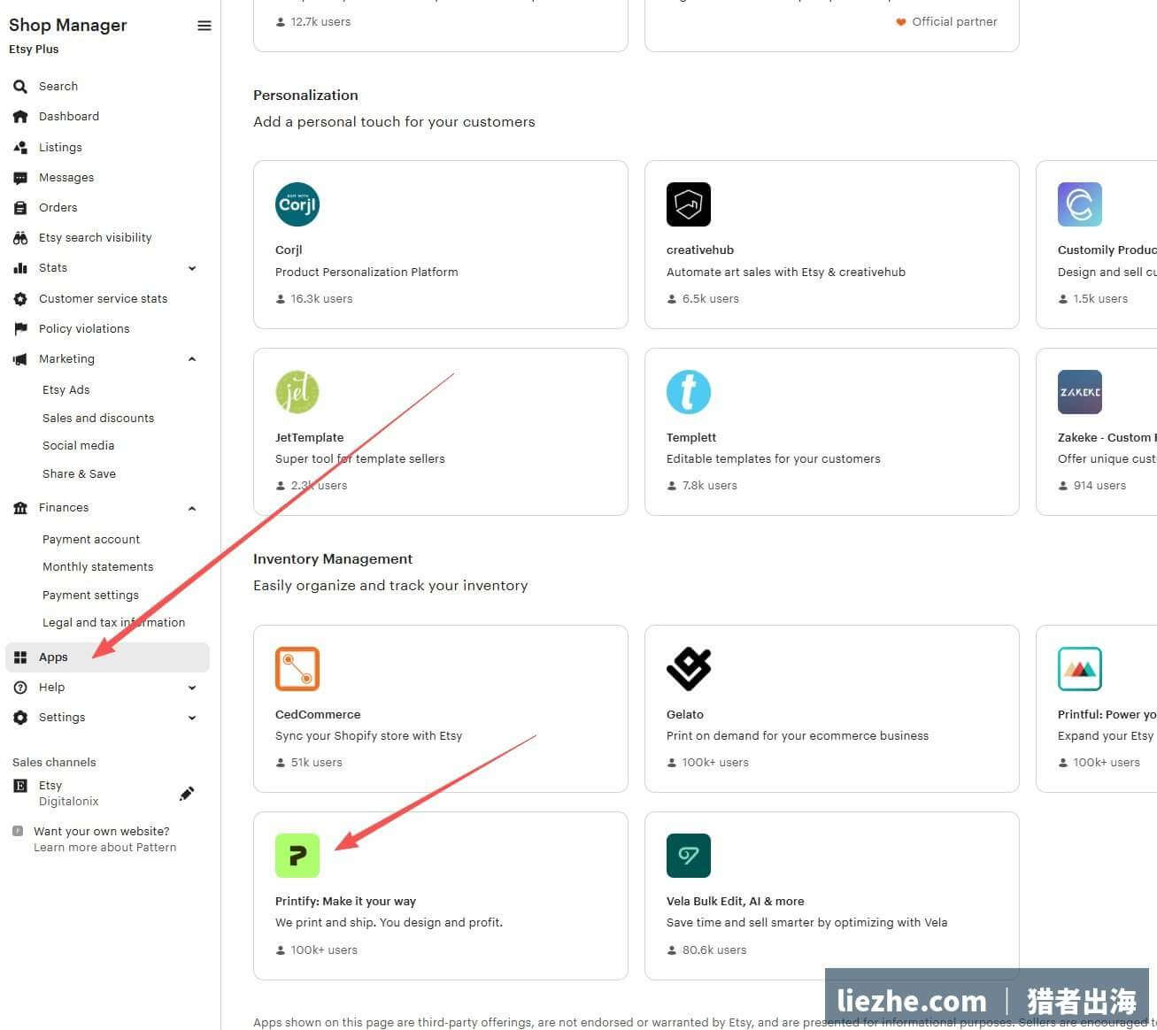This screenshot has width=1157, height=1030.
Task: Open Sales and discounts menu item
Action: 98,419
